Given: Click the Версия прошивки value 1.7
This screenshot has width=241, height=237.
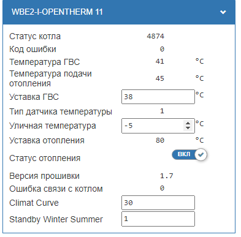Looking at the screenshot, I should pos(166,176).
